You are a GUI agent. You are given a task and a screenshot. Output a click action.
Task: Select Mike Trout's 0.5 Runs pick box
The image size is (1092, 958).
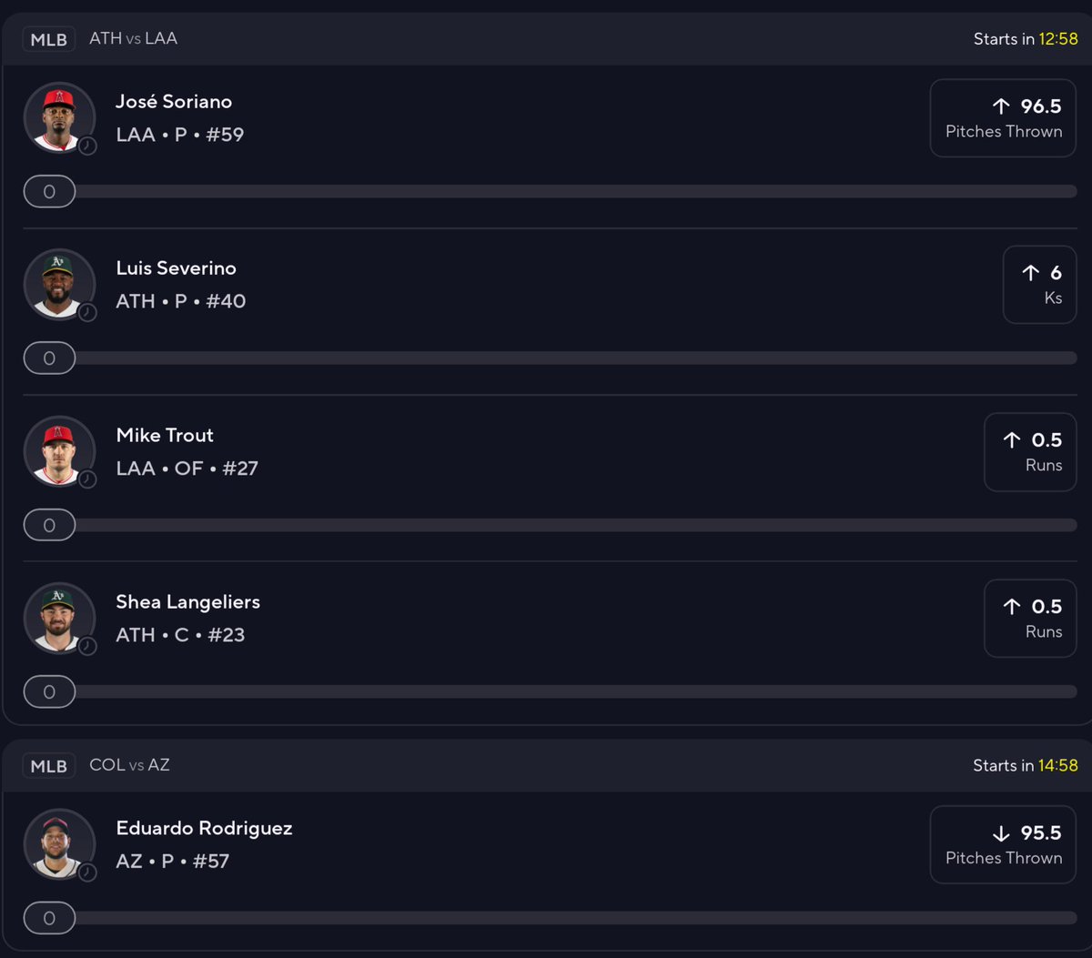1030,452
